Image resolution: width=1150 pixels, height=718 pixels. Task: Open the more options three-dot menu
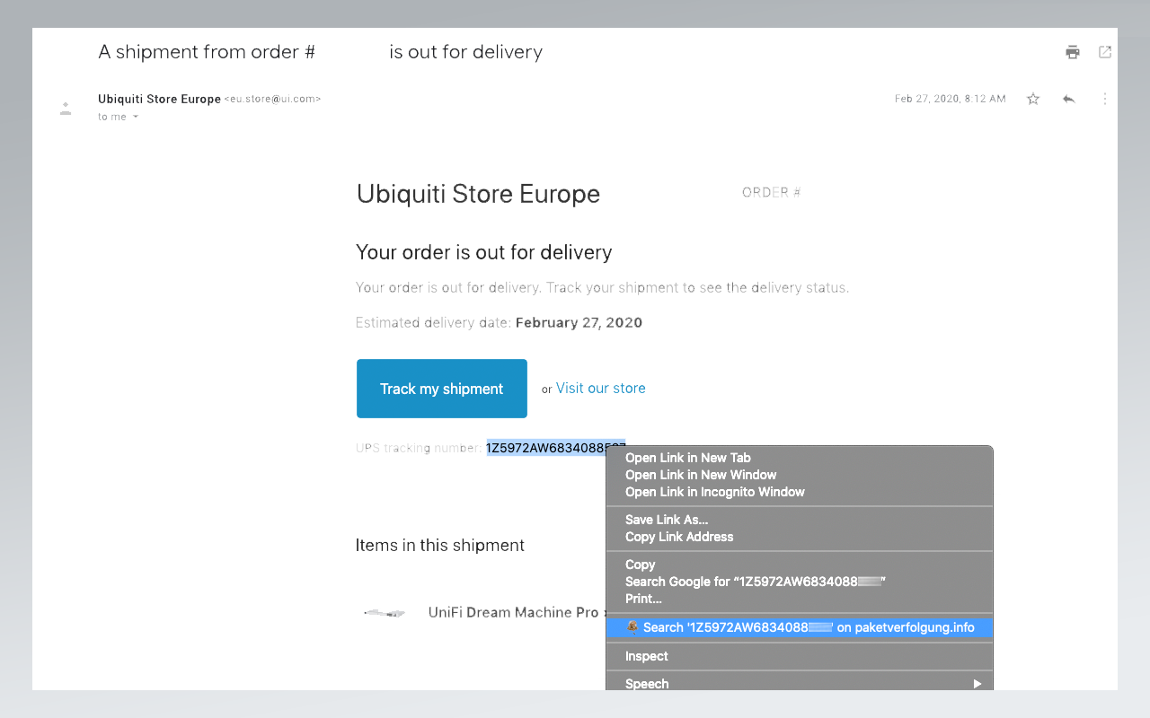(1104, 99)
